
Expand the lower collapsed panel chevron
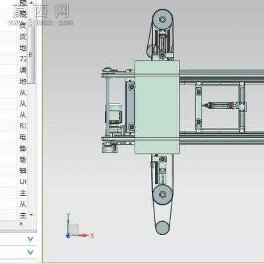click(30, 252)
